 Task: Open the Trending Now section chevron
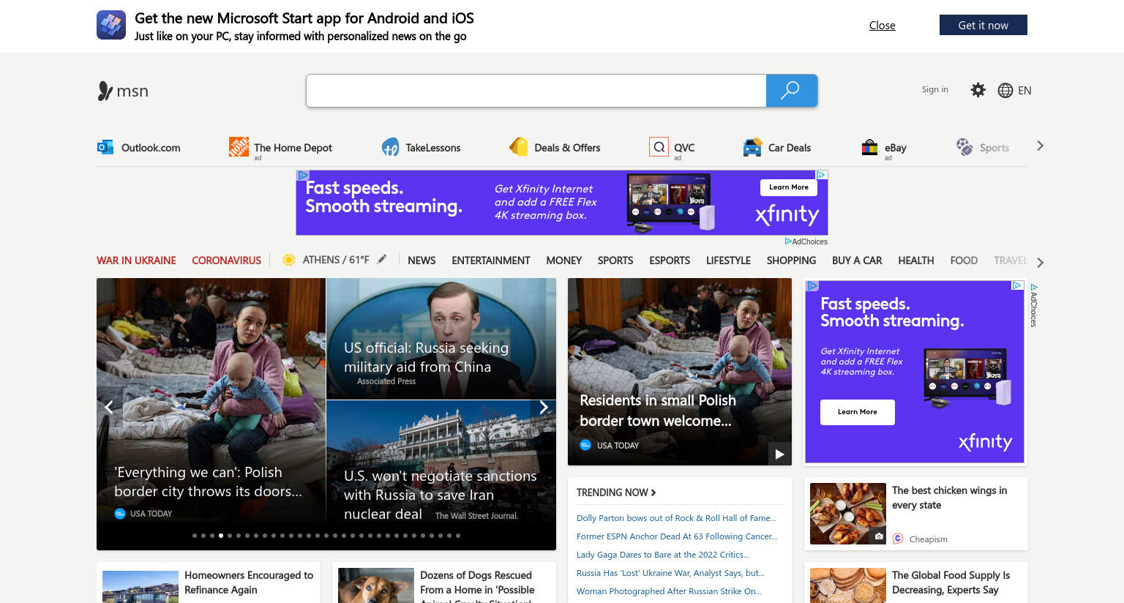(x=653, y=492)
